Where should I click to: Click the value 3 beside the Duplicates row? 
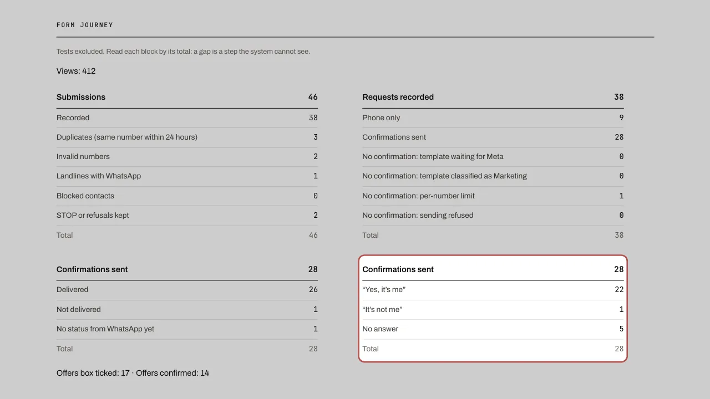tap(316, 137)
